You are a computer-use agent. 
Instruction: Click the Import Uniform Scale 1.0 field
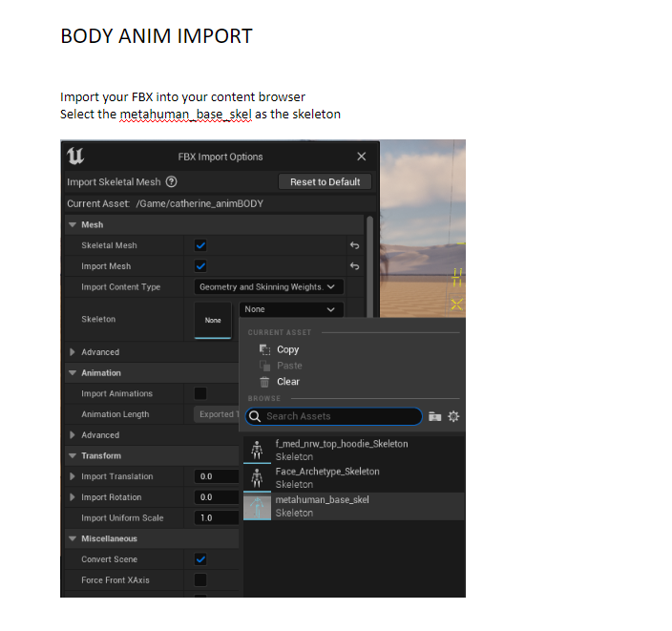(x=217, y=517)
